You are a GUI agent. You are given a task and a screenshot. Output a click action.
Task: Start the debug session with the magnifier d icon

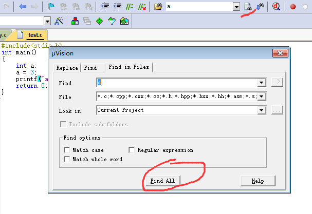point(276,7)
